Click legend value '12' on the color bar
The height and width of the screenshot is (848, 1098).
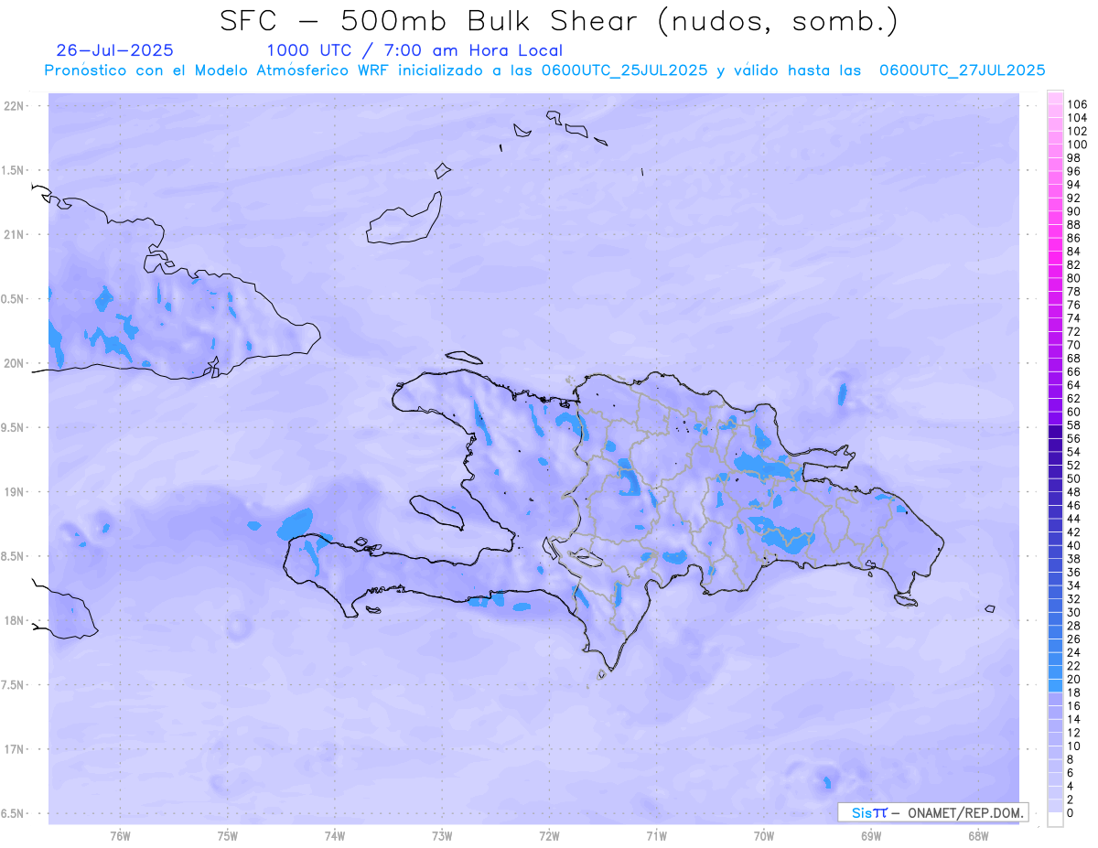pos(1073,733)
